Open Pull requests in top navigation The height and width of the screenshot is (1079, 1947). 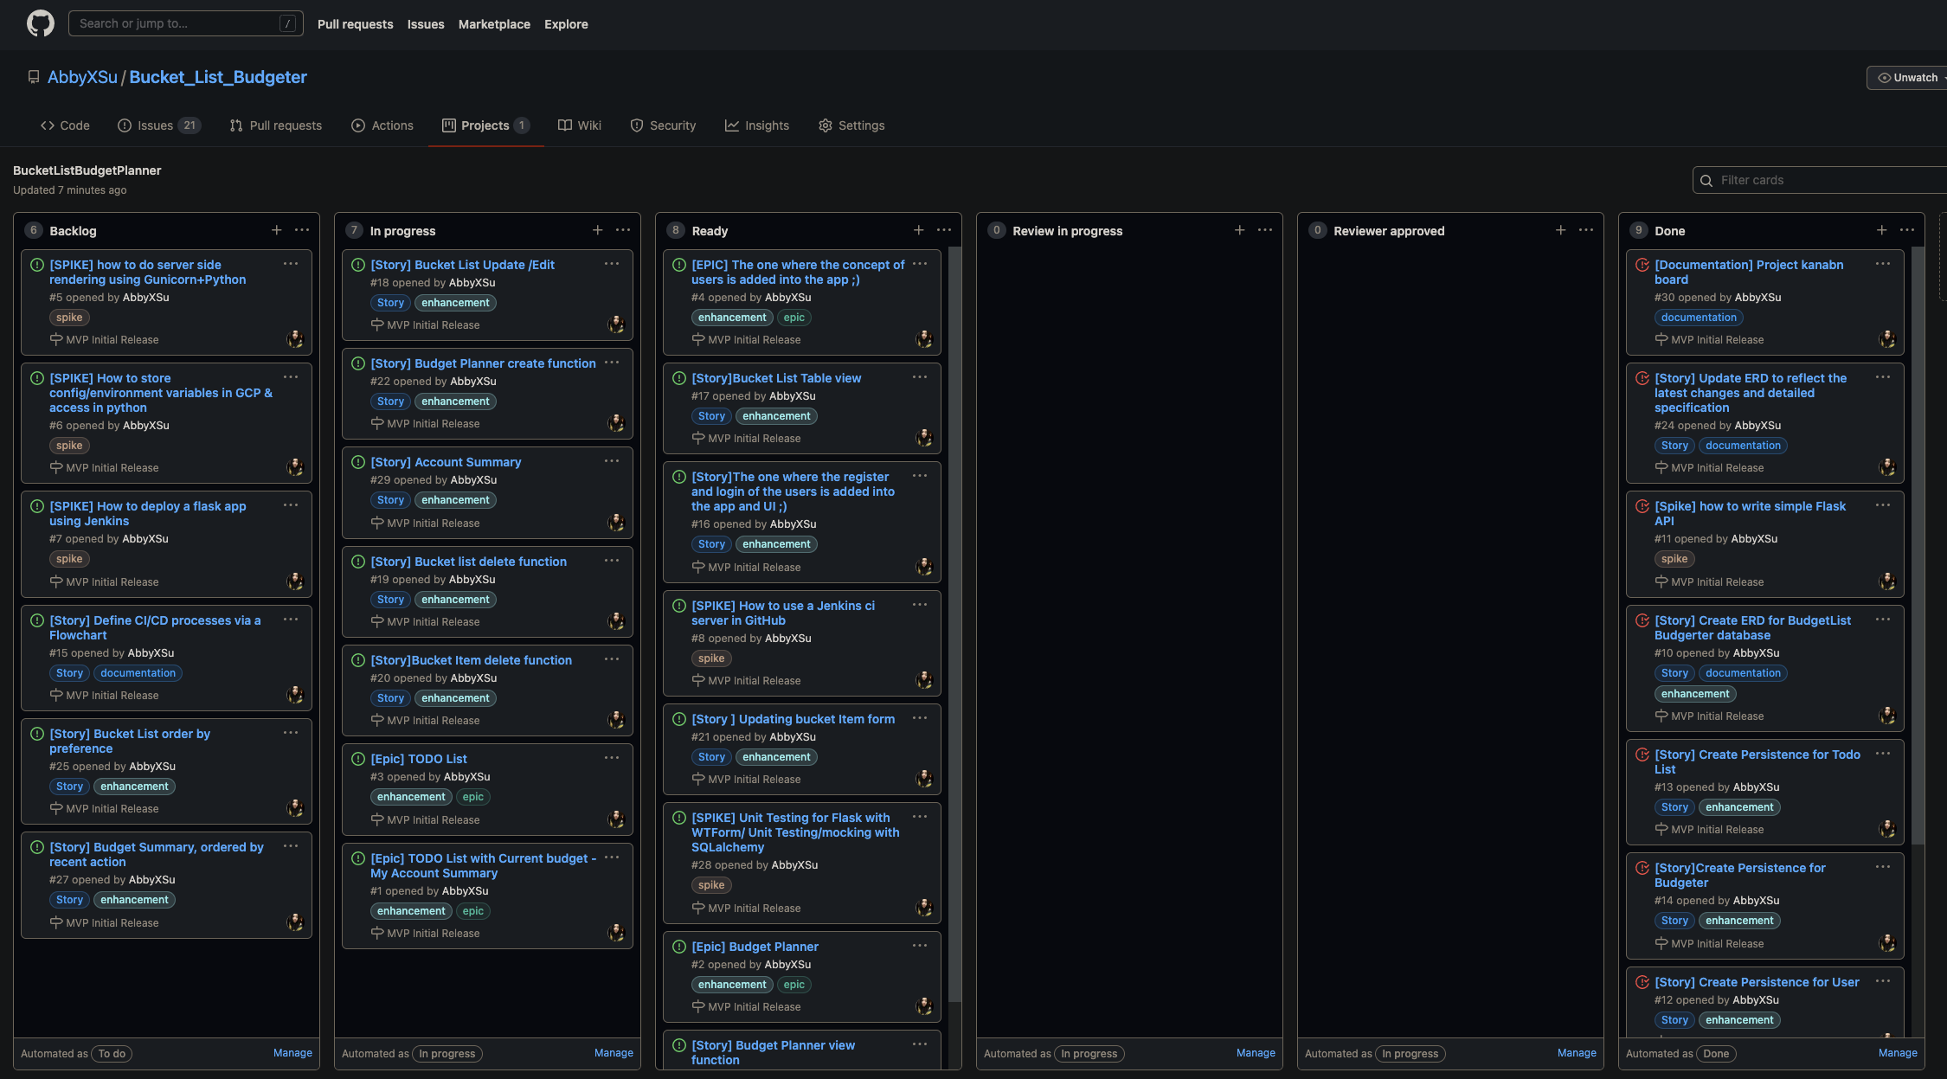pos(355,24)
